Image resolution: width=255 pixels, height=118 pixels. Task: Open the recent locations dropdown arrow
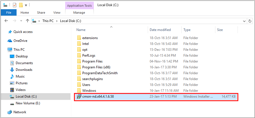(x=21, y=21)
